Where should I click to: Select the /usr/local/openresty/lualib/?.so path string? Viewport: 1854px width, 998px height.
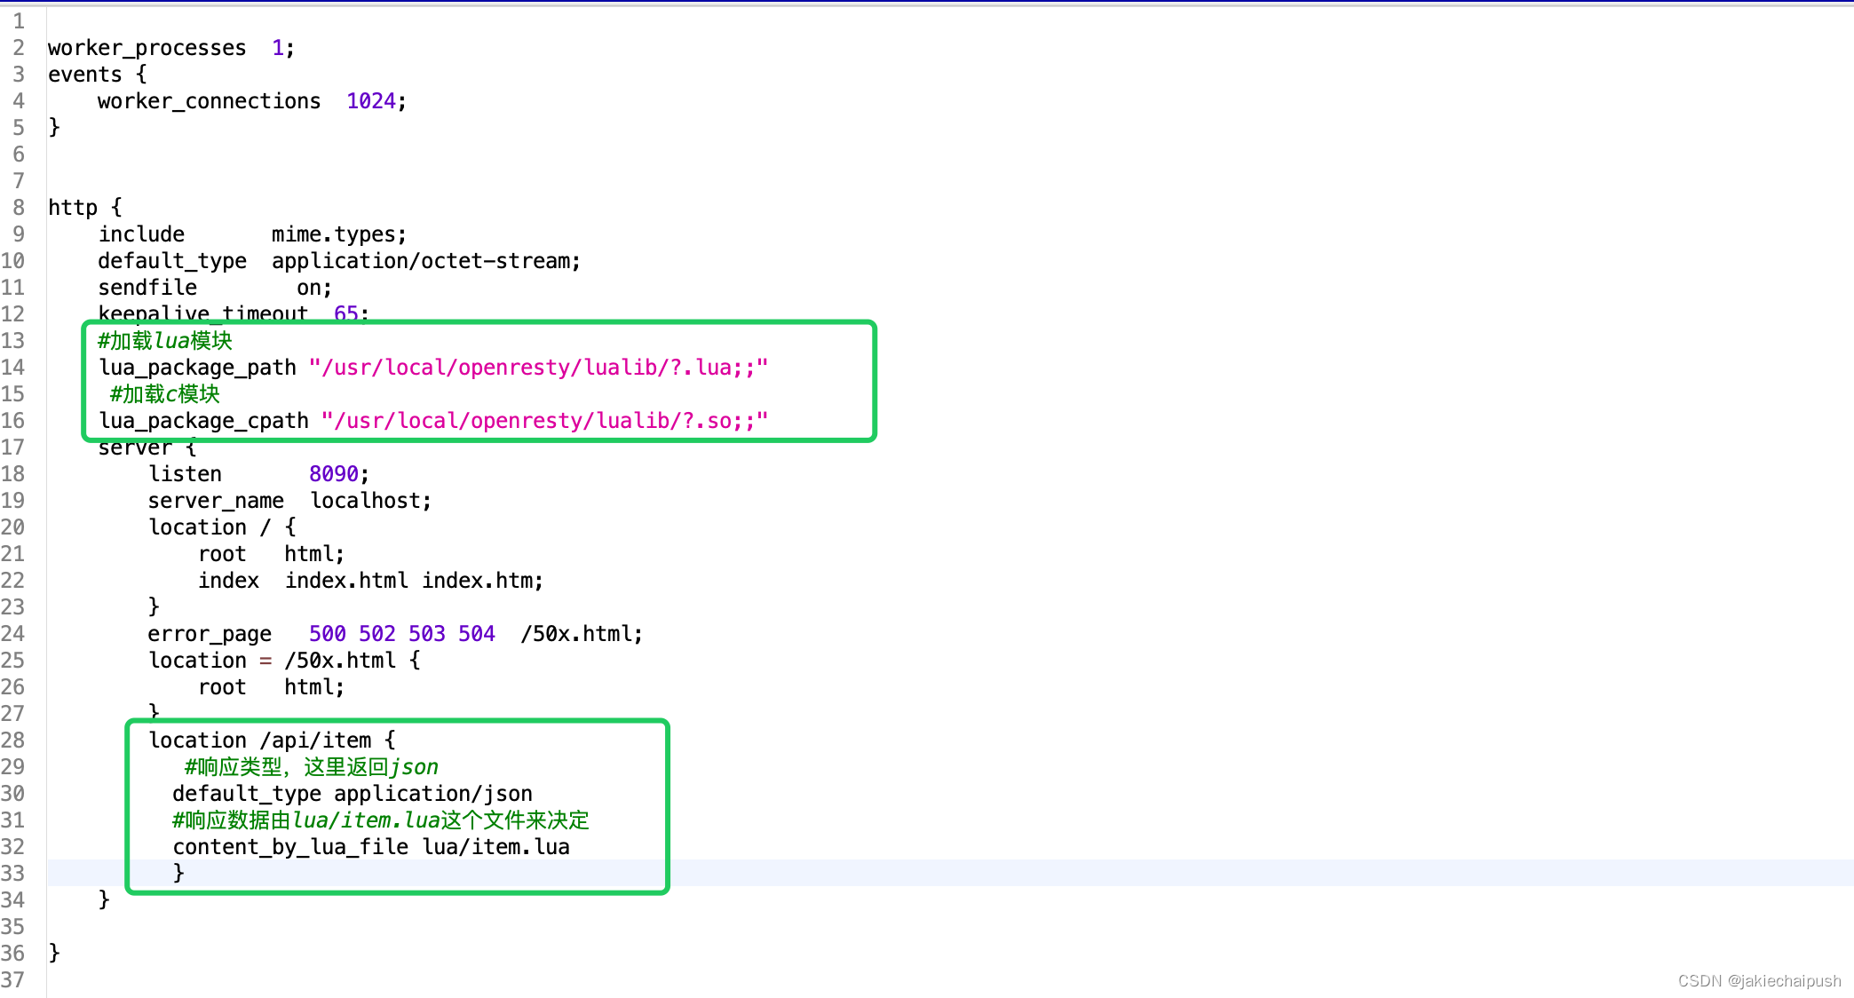click(x=544, y=421)
